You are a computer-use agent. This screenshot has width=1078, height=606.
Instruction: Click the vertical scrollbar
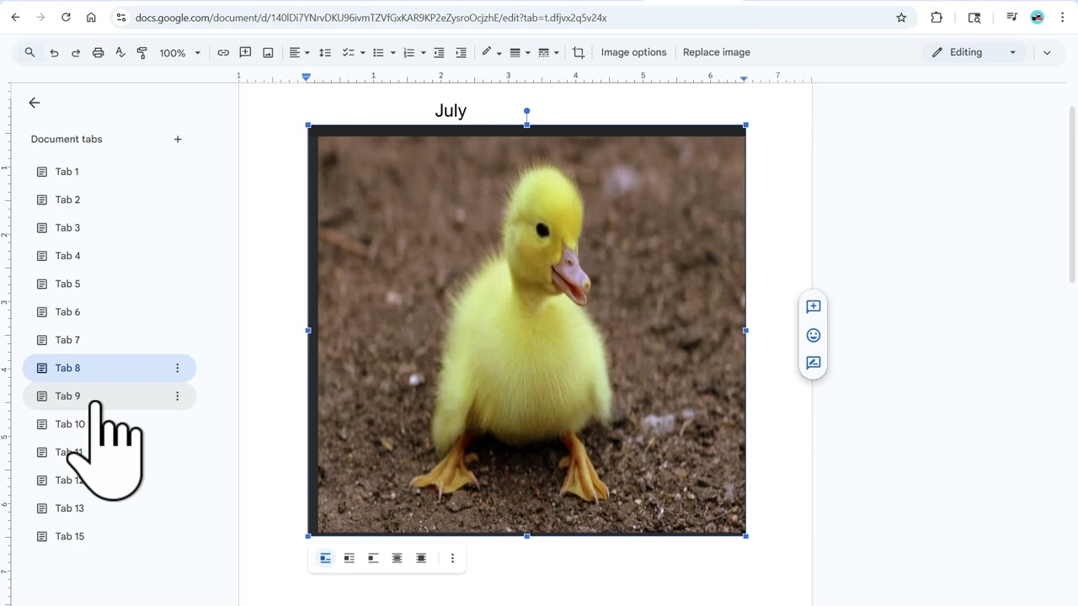(1072, 194)
